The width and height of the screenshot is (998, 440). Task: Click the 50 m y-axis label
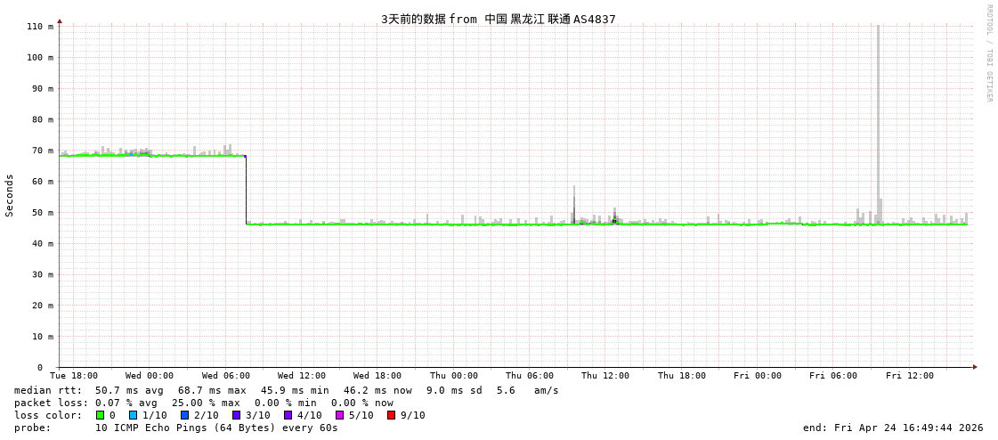[x=42, y=213]
